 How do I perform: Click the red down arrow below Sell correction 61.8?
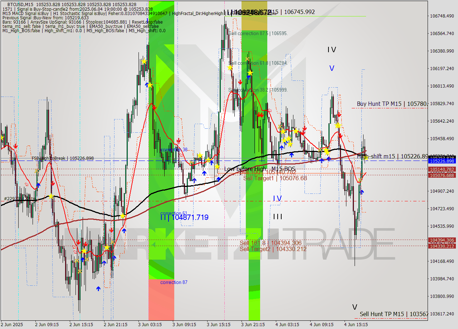pos(240,82)
